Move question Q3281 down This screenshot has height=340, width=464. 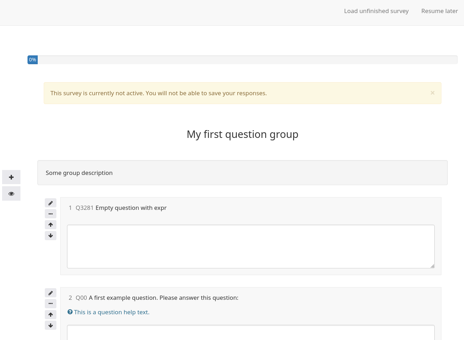[50, 236]
